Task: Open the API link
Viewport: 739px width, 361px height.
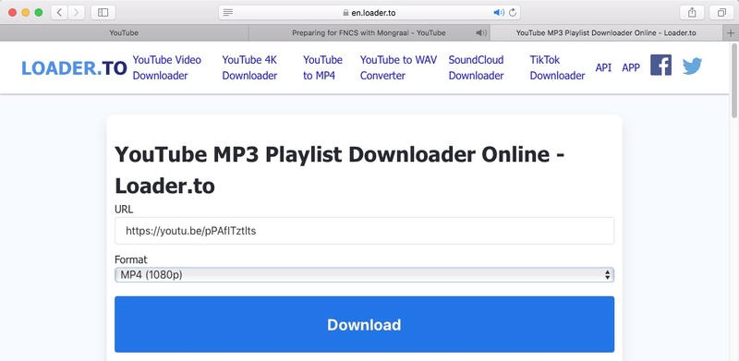Action: point(603,67)
